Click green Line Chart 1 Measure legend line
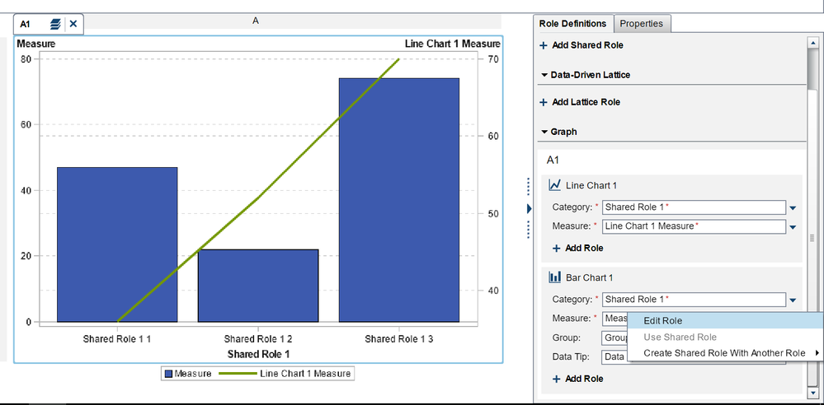This screenshot has height=405, width=824. [x=236, y=374]
